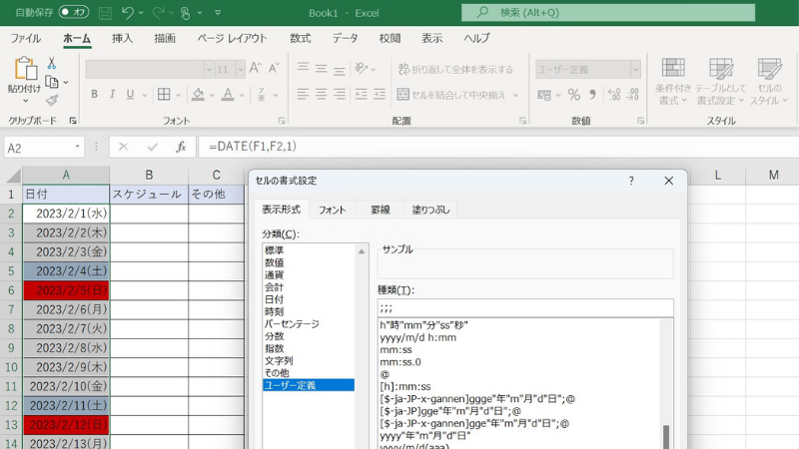Toggle Italic formatting
The height and width of the screenshot is (449, 799).
pyautogui.click(x=112, y=94)
